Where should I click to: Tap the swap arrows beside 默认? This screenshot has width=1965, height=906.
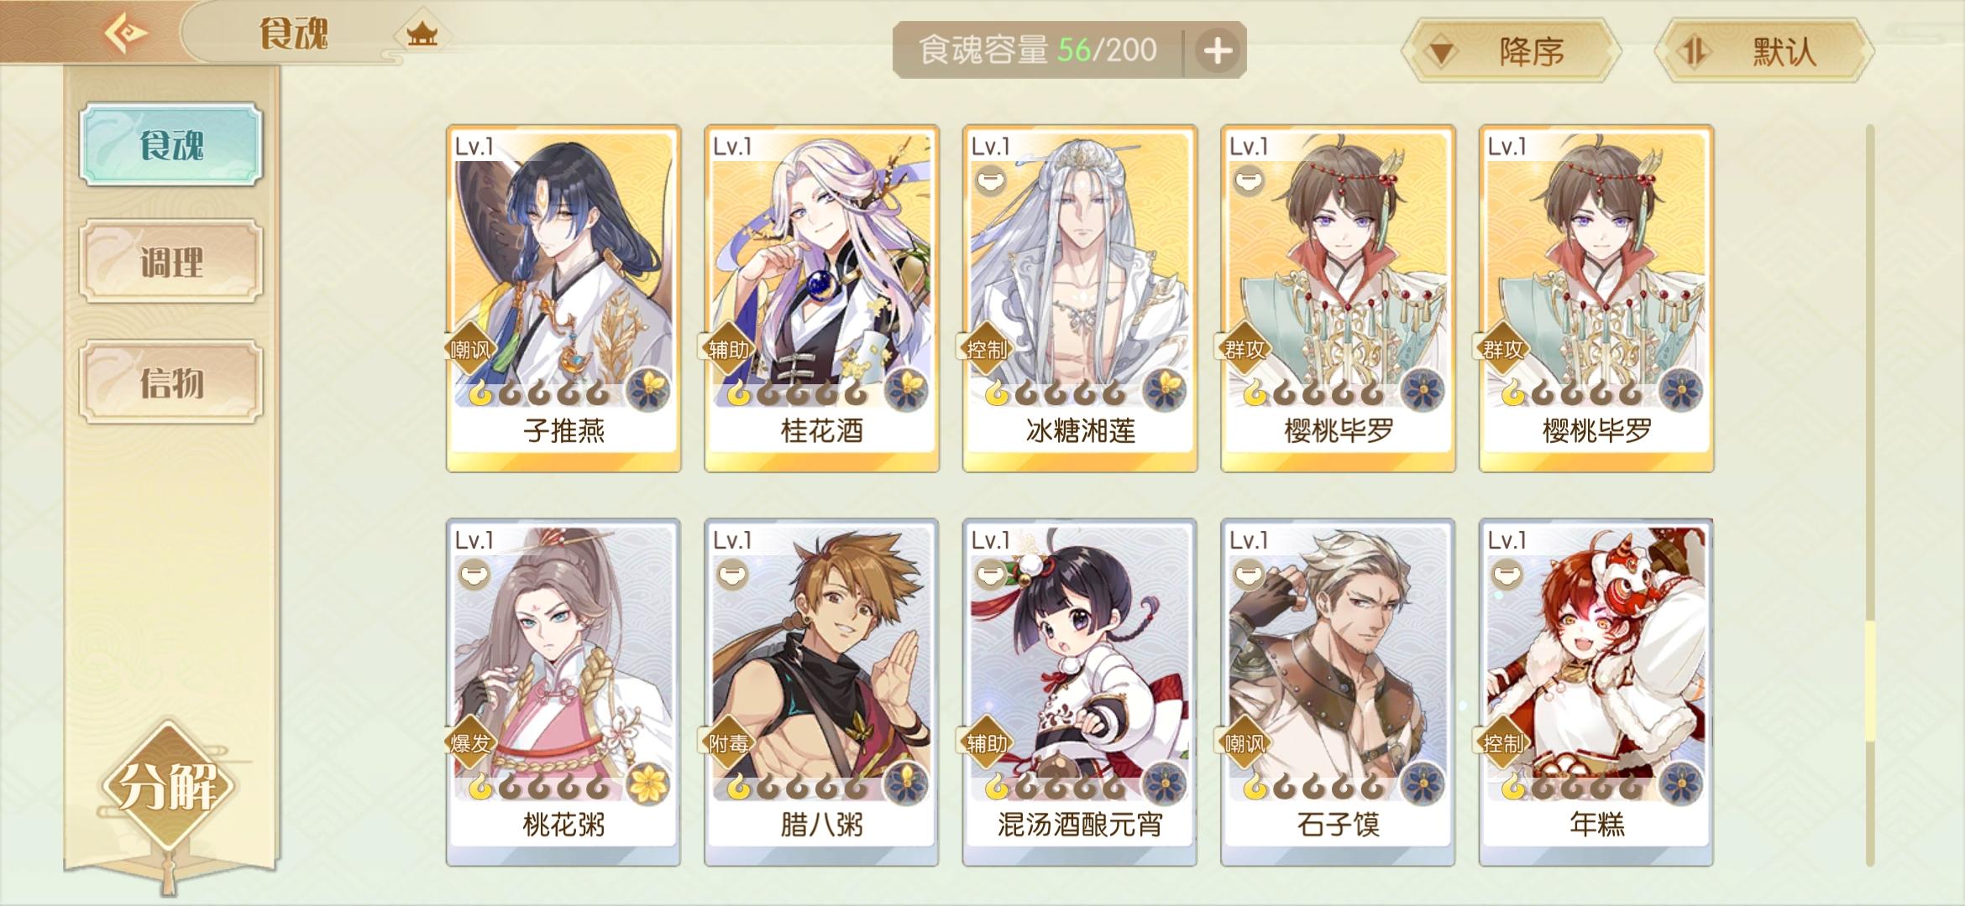pos(1694,52)
